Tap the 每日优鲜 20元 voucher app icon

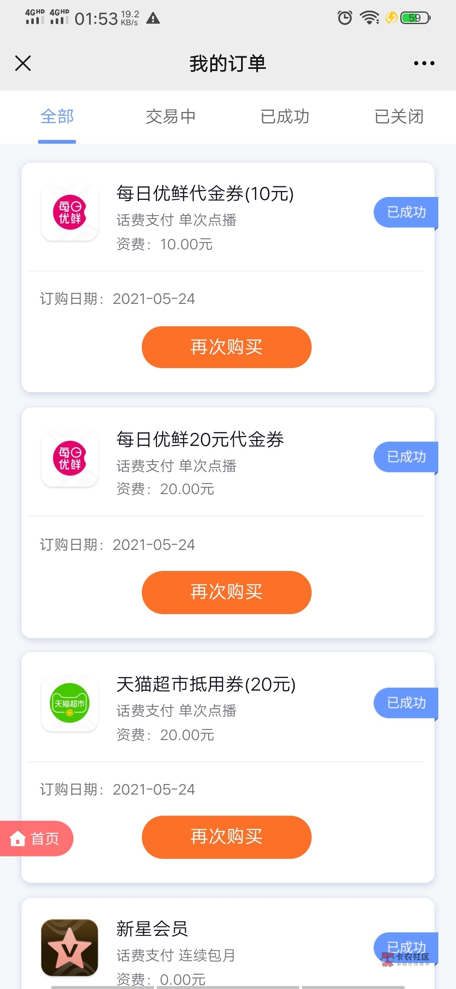click(x=70, y=458)
